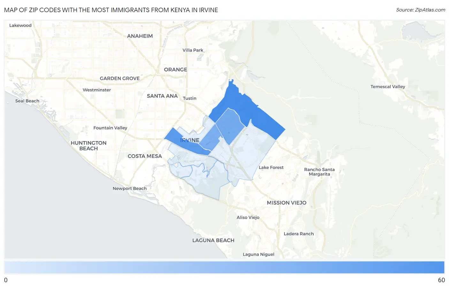
Task: Click the COSTA MESA label
Action: tap(145, 156)
